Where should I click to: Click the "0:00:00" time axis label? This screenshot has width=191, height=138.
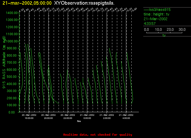point(87,118)
